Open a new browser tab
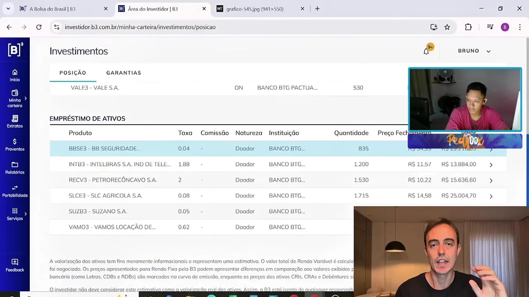Image resolution: width=529 pixels, height=297 pixels. coord(317,9)
